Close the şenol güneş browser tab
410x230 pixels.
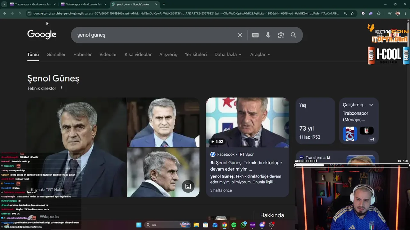tap(156, 4)
